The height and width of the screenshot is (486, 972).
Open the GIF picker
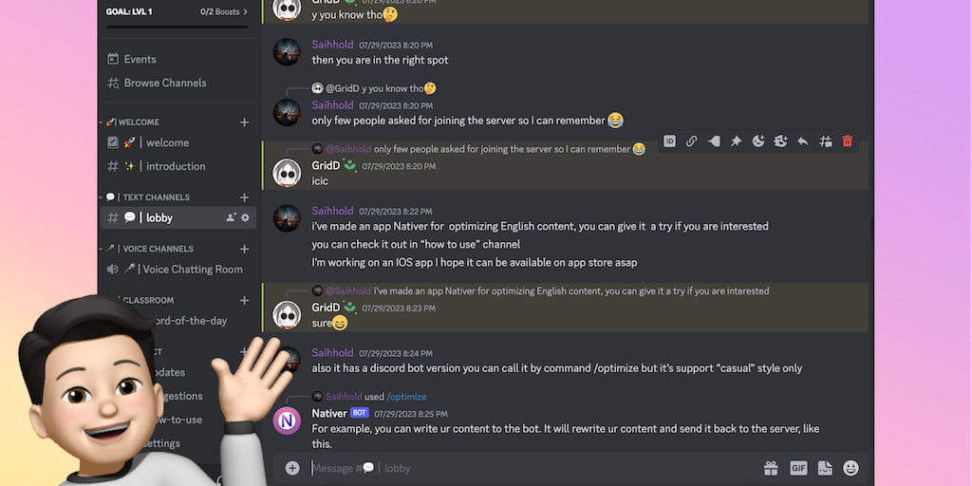[798, 468]
